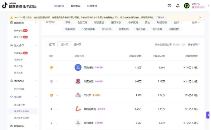Filter by 服饰内衣 category
The height and width of the screenshot is (130, 211).
[116, 22]
